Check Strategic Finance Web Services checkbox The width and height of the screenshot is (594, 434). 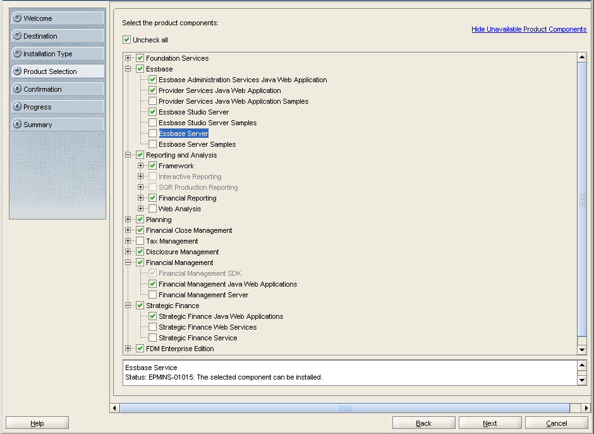click(152, 327)
